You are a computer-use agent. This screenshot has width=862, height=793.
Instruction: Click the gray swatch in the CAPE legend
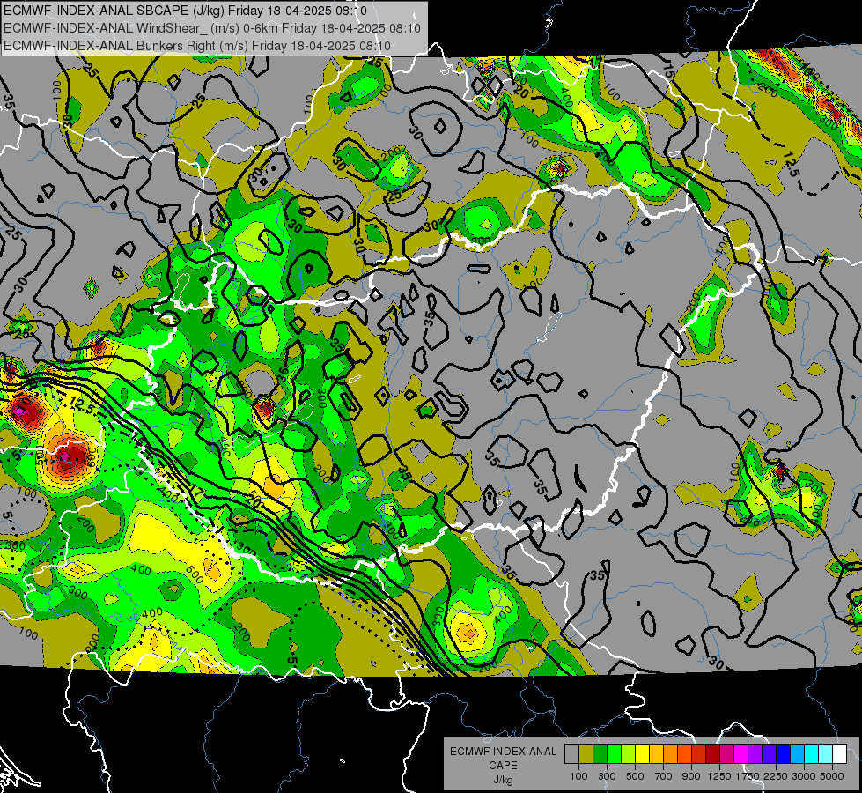coord(571,753)
